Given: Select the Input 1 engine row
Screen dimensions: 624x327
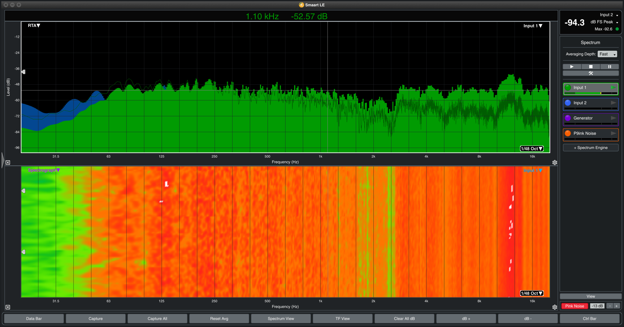Looking at the screenshot, I should [x=591, y=89].
